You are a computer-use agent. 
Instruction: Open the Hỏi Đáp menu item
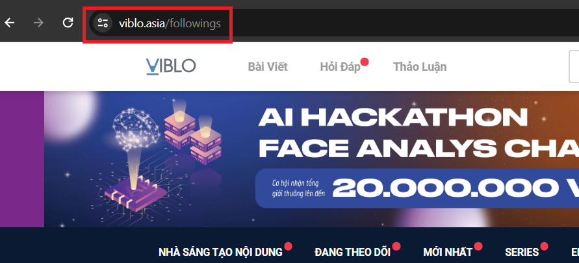point(340,67)
